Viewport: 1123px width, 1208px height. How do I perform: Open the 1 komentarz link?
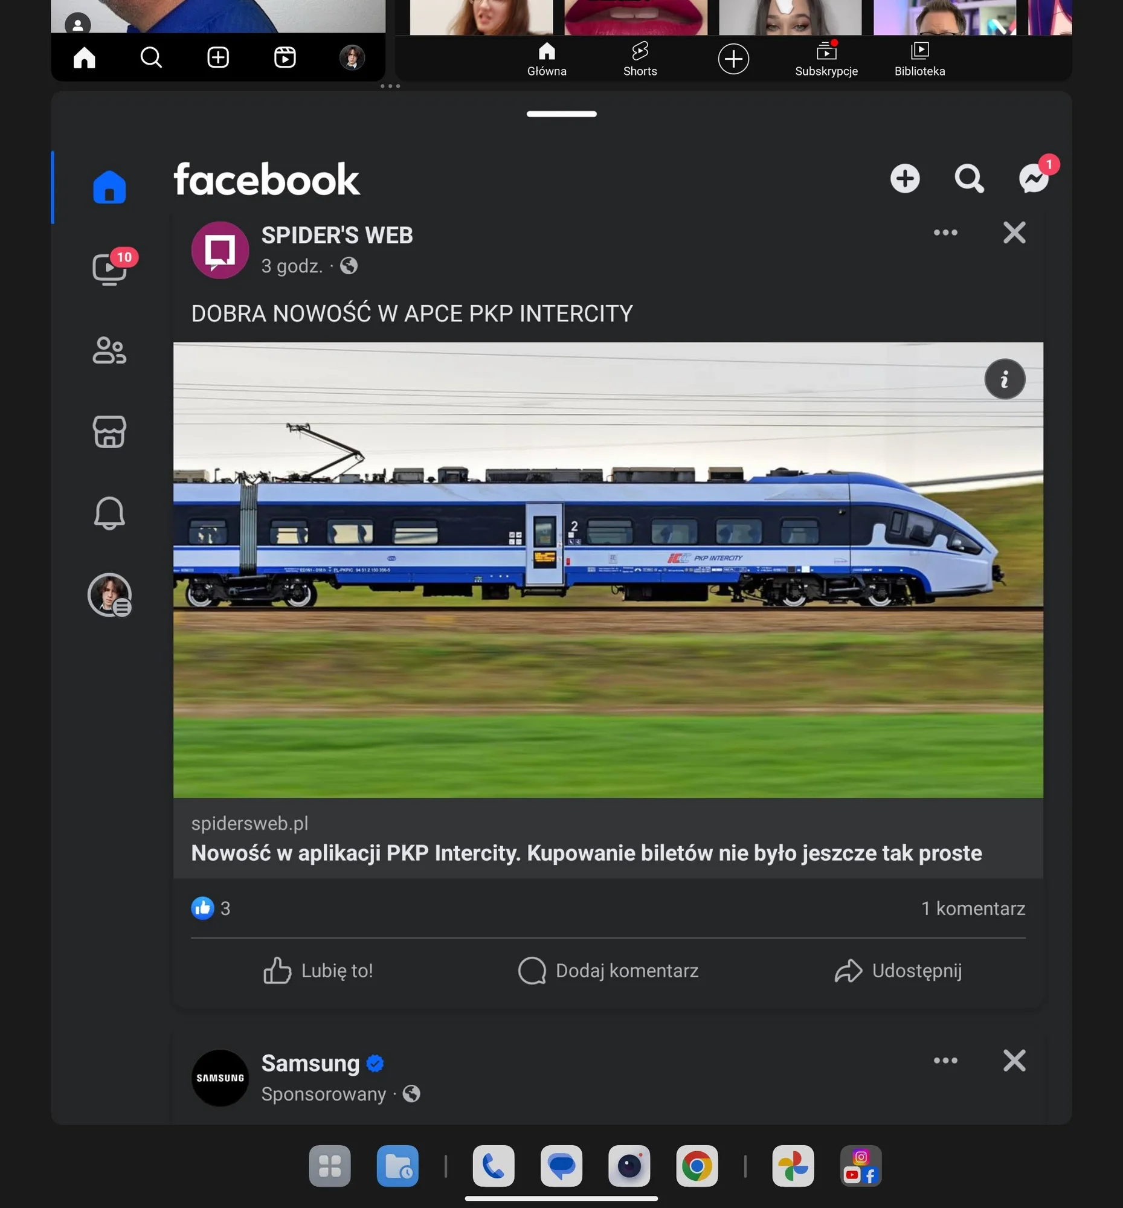(973, 908)
